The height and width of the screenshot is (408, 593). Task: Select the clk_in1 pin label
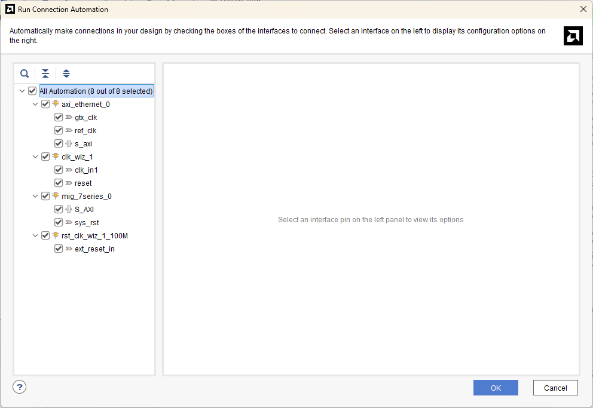86,170
